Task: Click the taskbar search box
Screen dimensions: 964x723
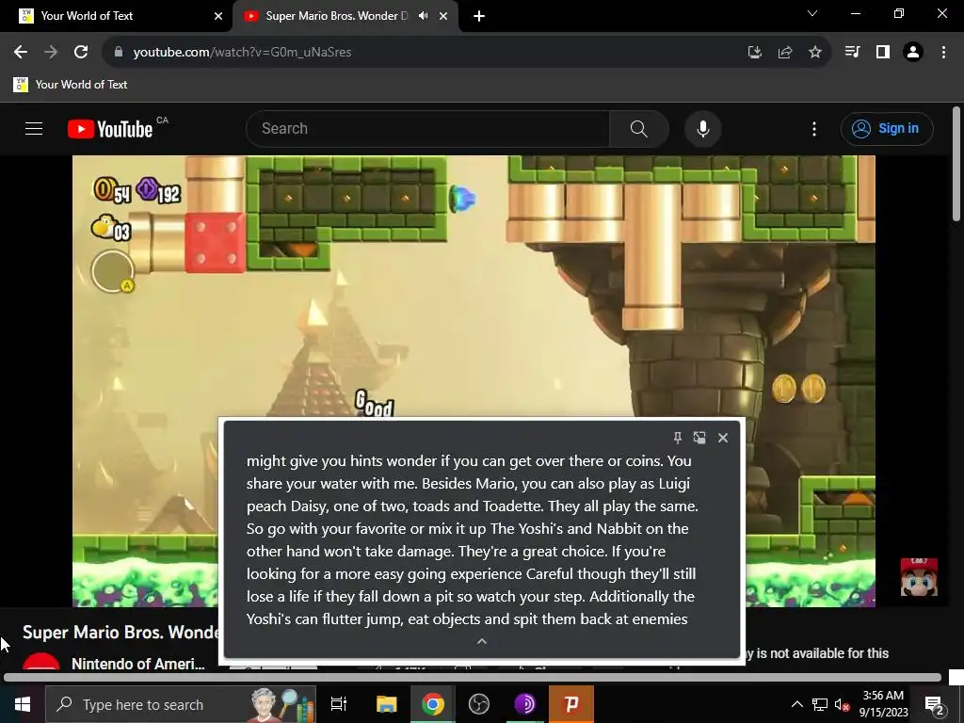Action: (181, 704)
